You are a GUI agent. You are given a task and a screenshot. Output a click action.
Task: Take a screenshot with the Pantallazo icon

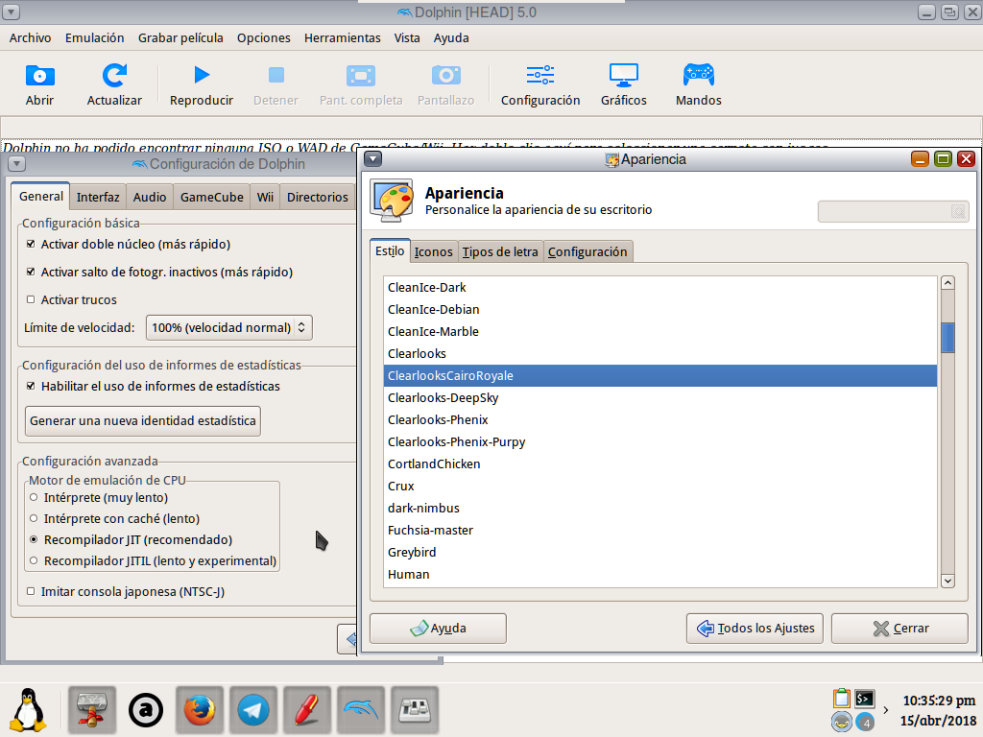(445, 75)
